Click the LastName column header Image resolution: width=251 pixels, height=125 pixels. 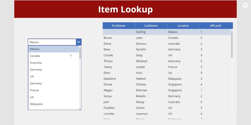[151, 26]
